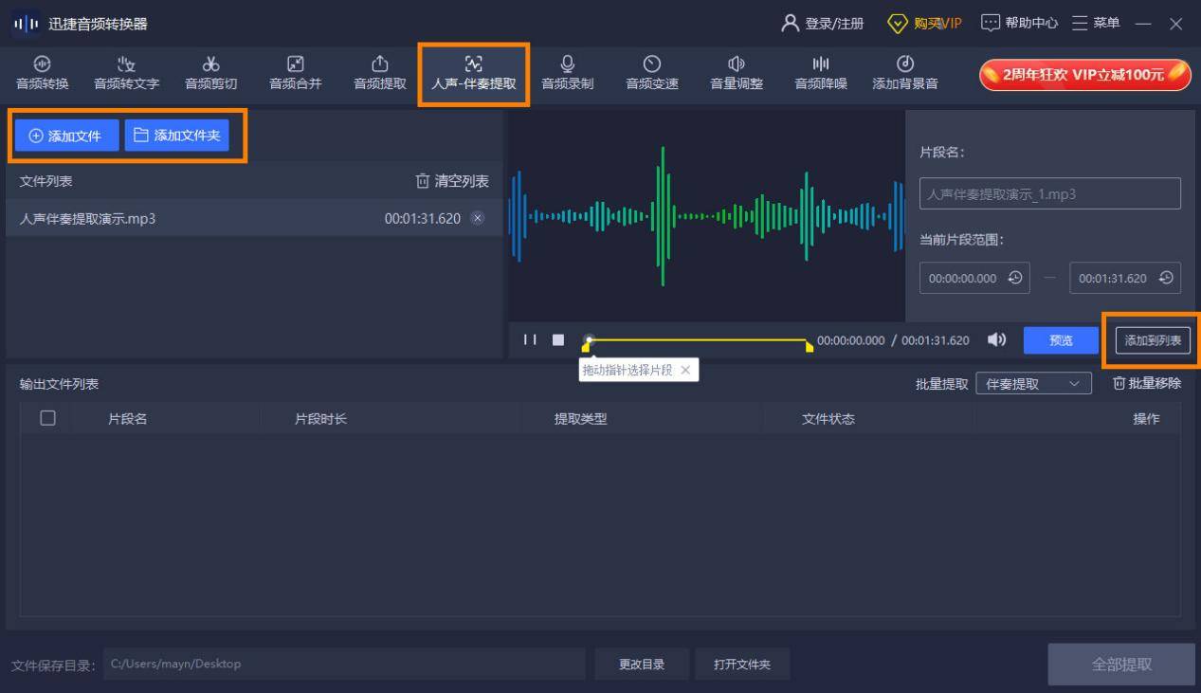Image resolution: width=1201 pixels, height=693 pixels.
Task: Click the 预选 preview button
Action: 1061,340
